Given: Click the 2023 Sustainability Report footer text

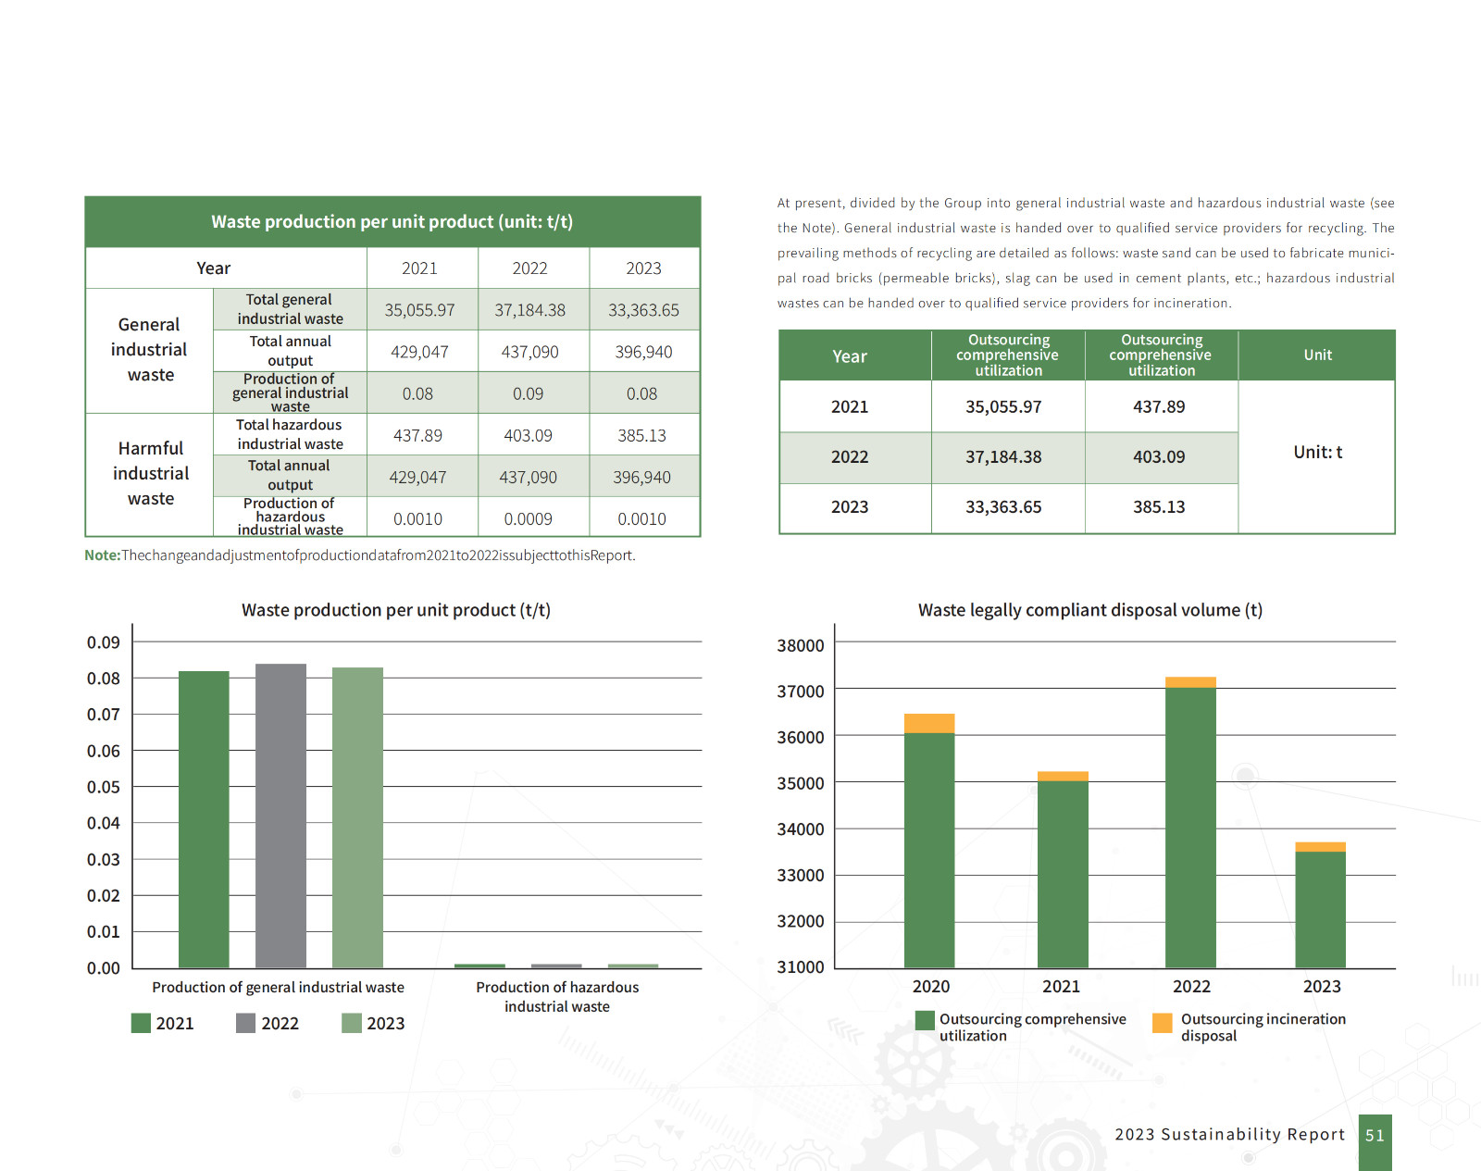Looking at the screenshot, I should coord(1229,1135).
